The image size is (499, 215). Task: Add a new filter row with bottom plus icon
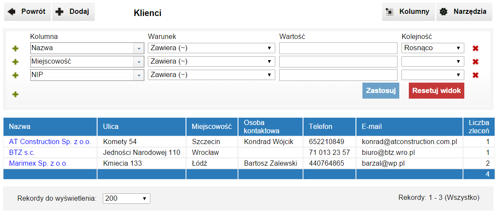[16, 94]
